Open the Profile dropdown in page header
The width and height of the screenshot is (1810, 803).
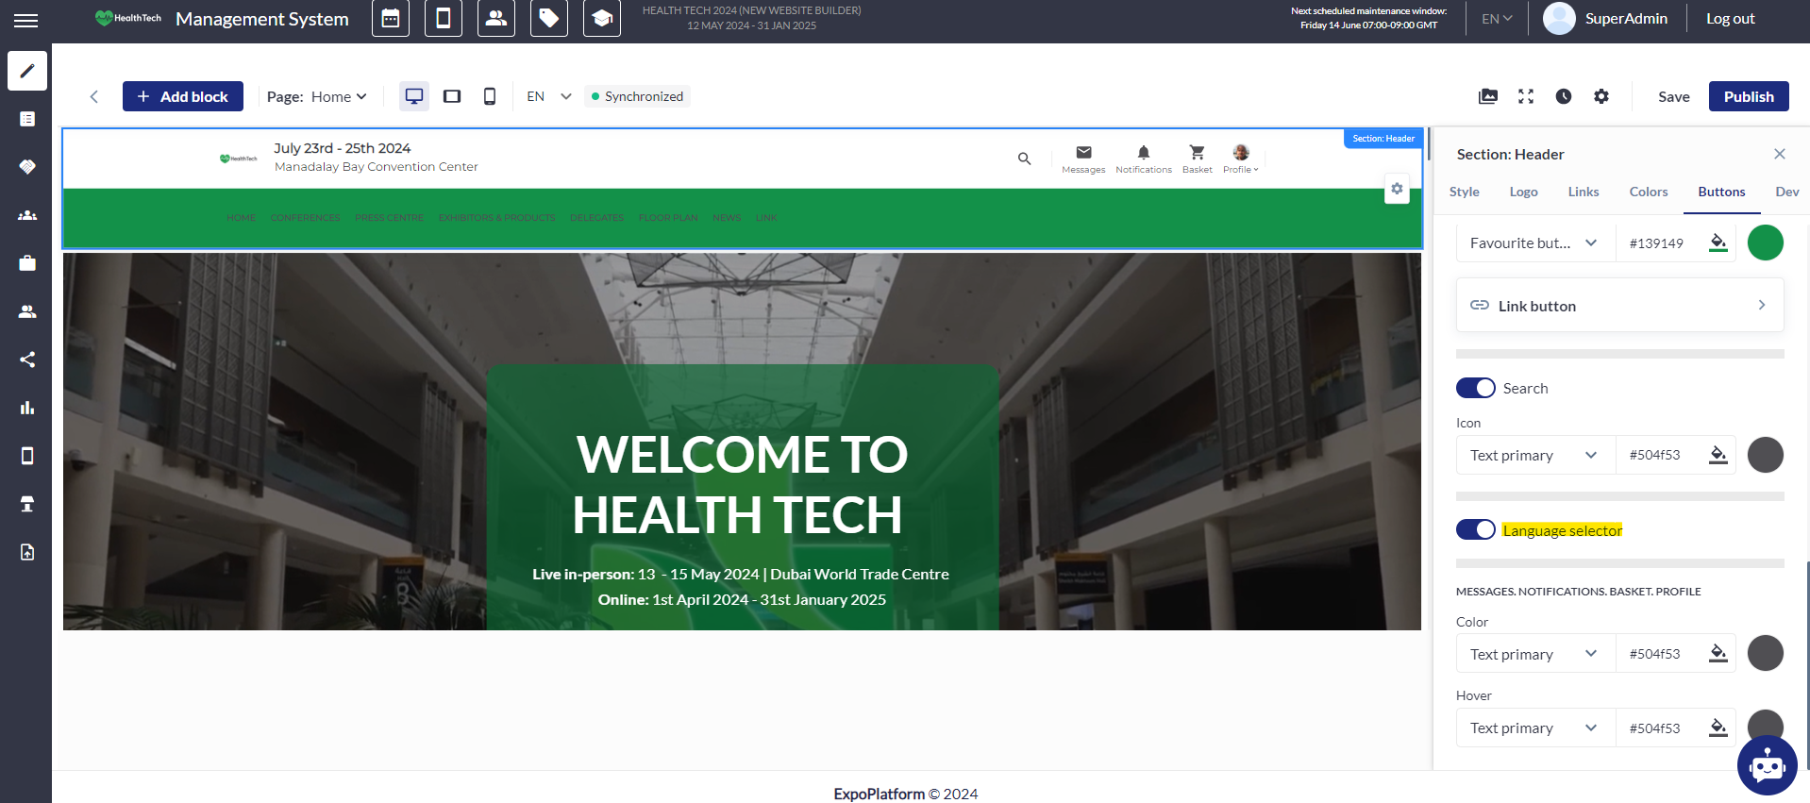[x=1241, y=159]
